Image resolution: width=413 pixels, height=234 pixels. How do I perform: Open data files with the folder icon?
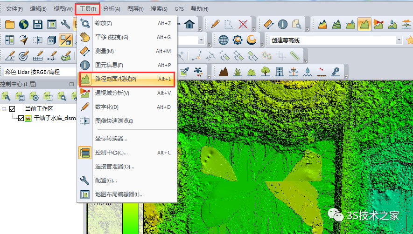pyautogui.click(x=10, y=25)
